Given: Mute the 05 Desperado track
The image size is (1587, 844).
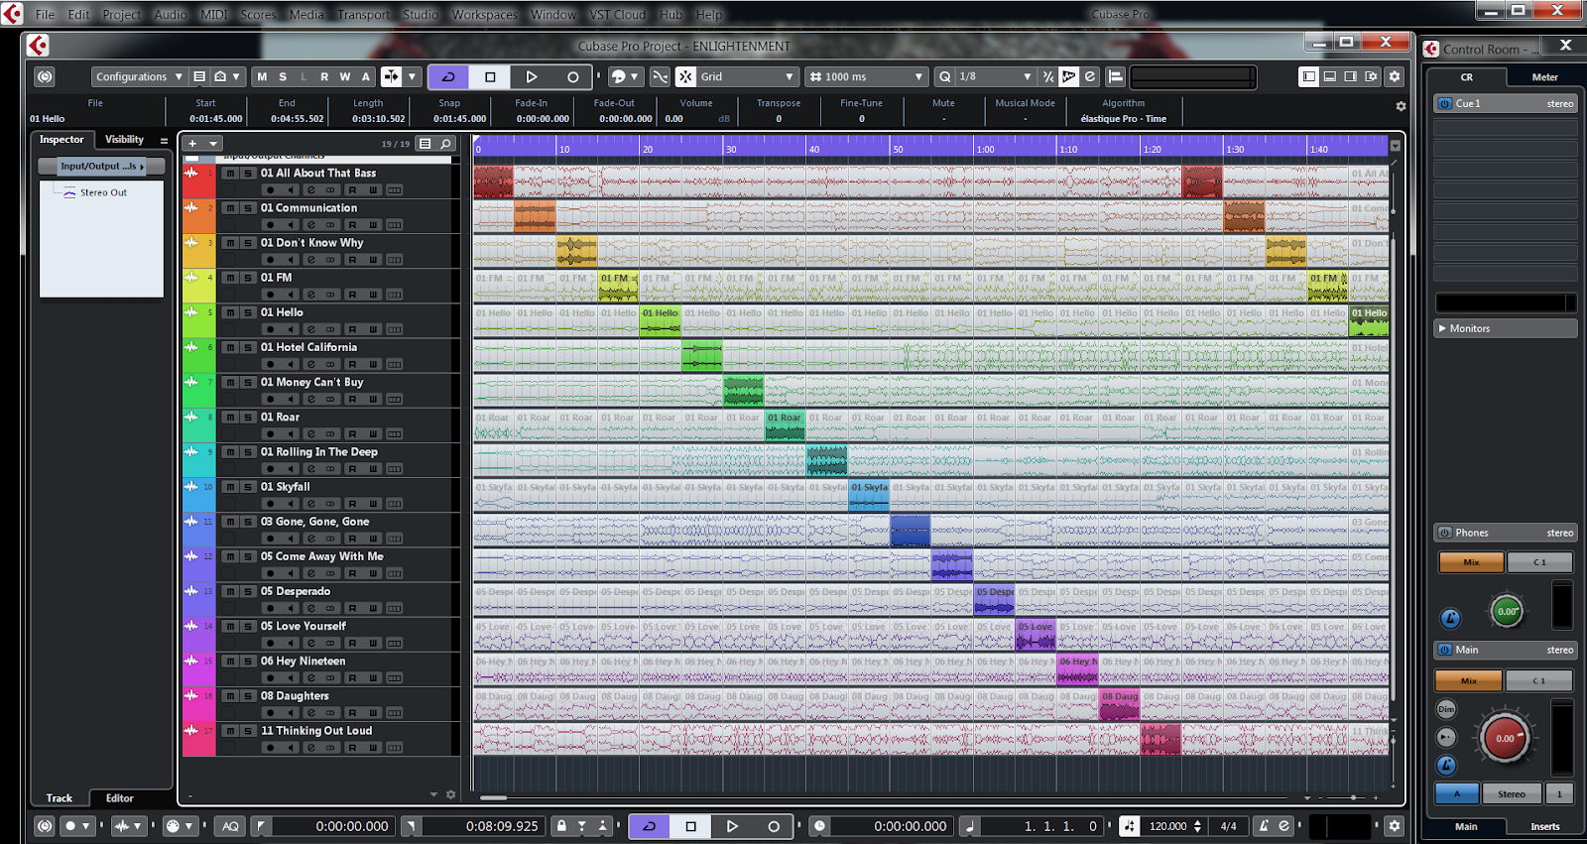Looking at the screenshot, I should (230, 592).
